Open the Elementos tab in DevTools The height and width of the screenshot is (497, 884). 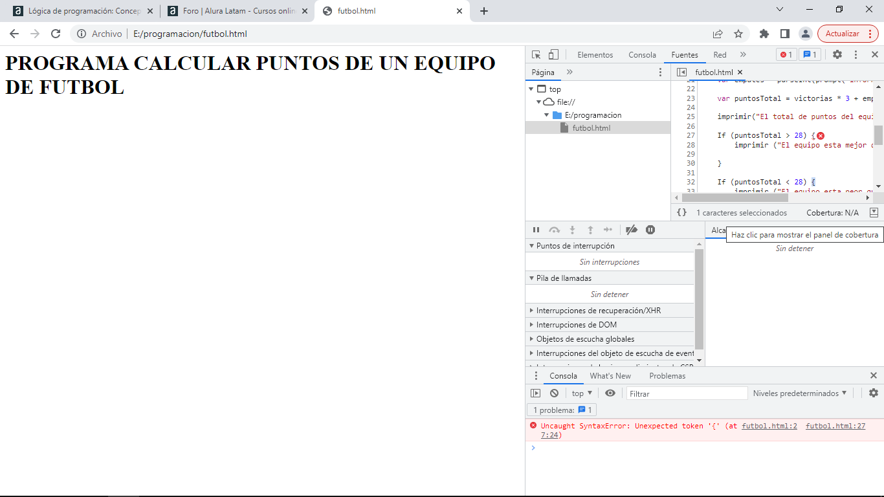(595, 55)
